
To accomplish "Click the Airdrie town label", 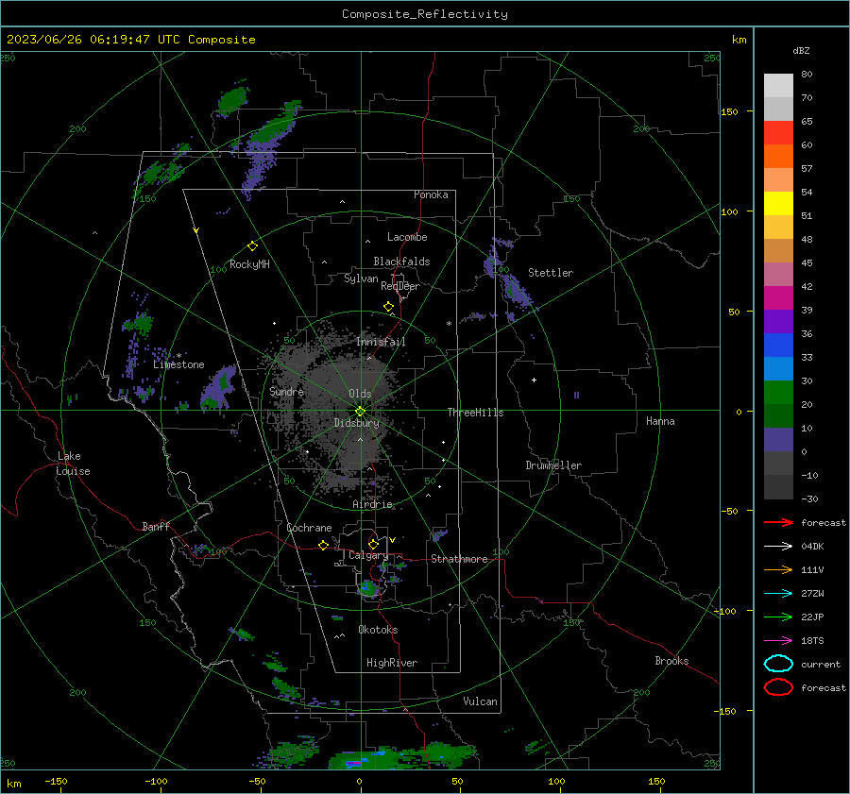I will (372, 504).
